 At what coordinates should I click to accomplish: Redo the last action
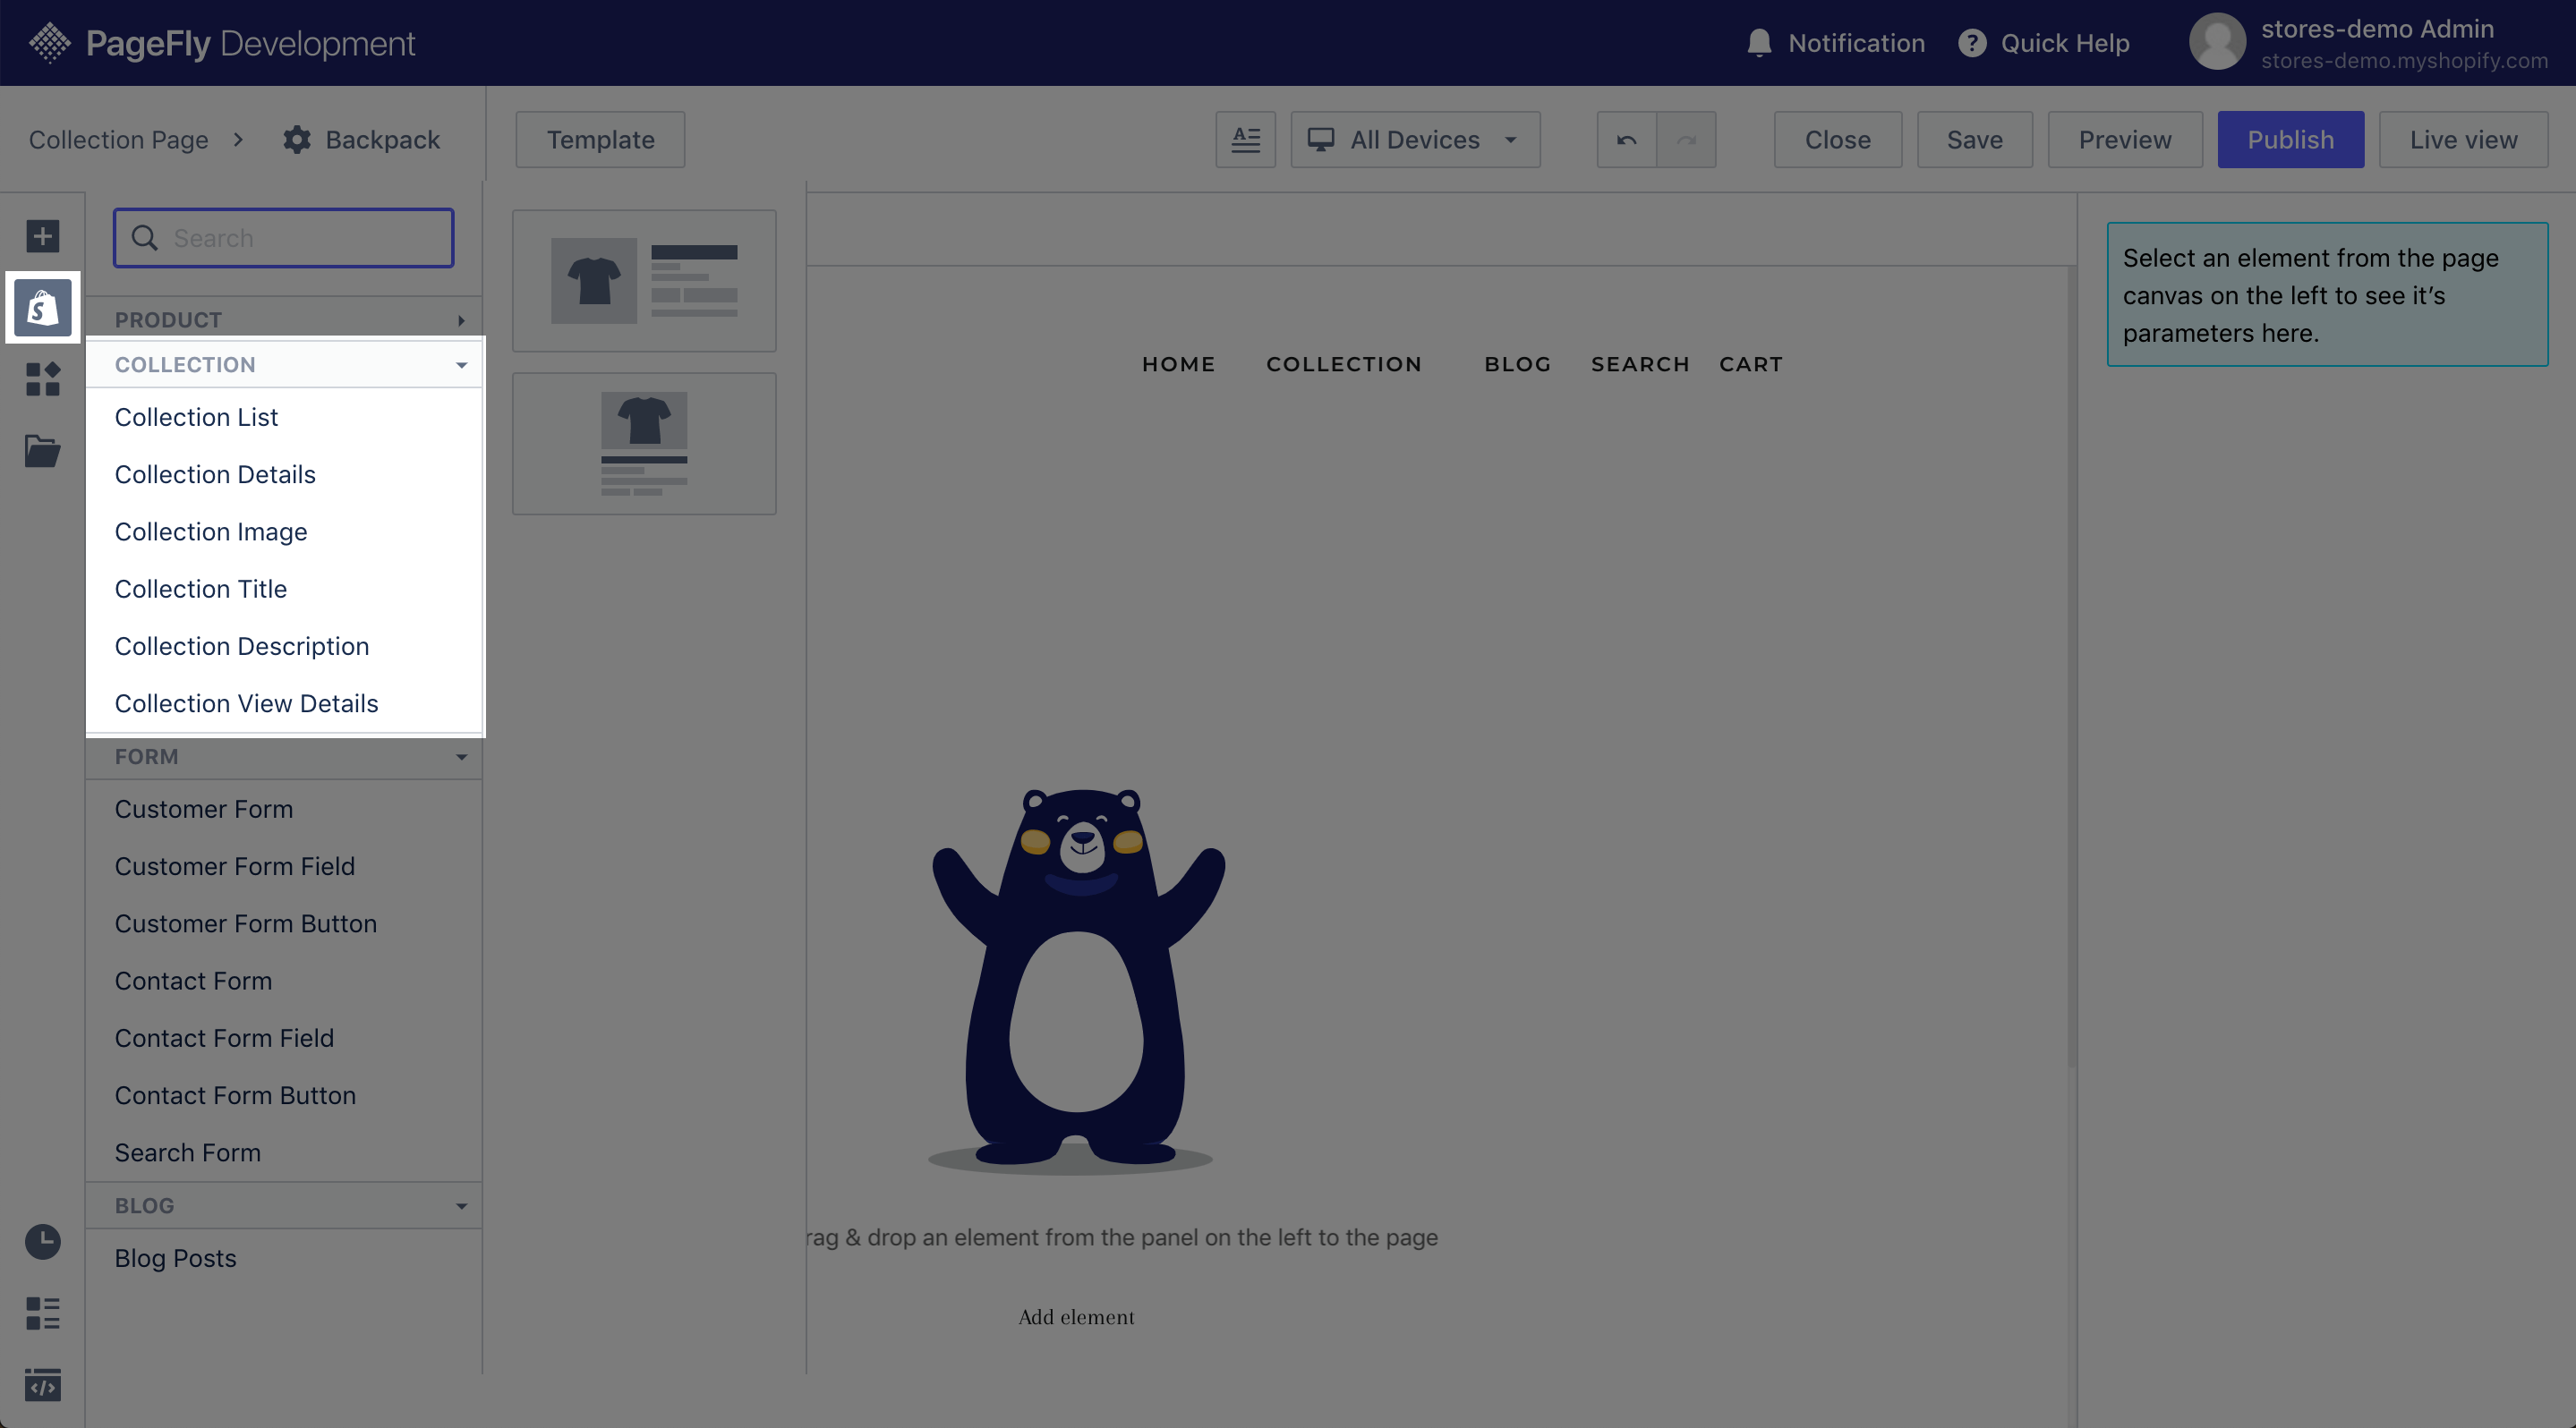[x=1686, y=140]
